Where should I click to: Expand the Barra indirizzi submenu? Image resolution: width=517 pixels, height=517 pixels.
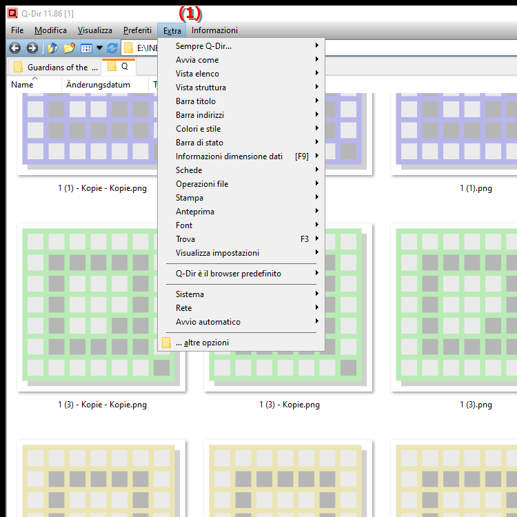[241, 115]
